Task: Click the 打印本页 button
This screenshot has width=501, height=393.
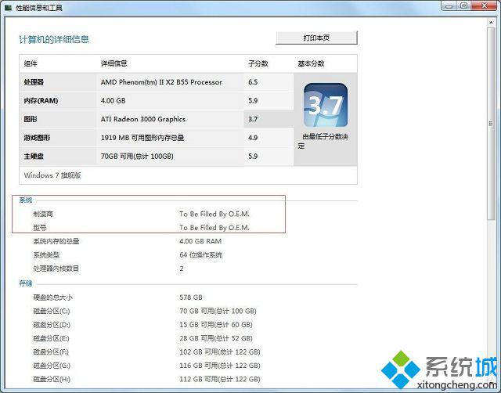Action: [x=316, y=38]
